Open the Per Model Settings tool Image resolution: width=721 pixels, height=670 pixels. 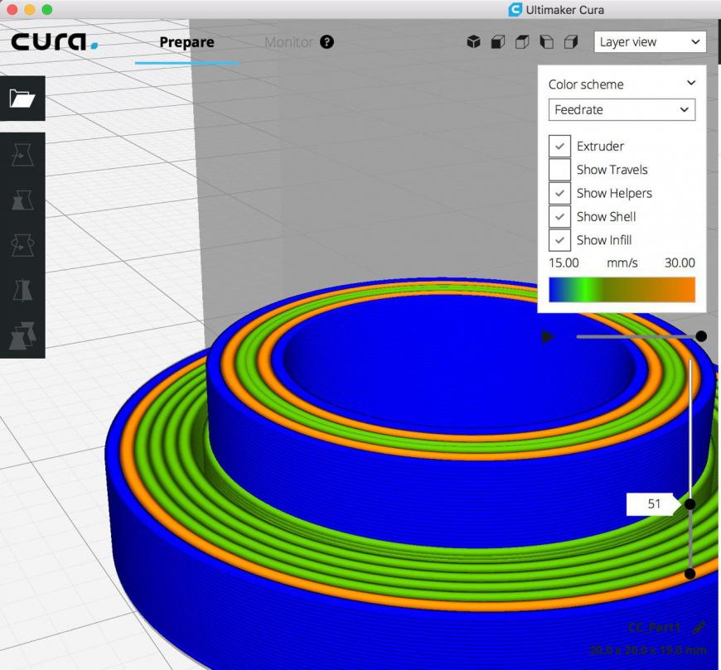(22, 335)
